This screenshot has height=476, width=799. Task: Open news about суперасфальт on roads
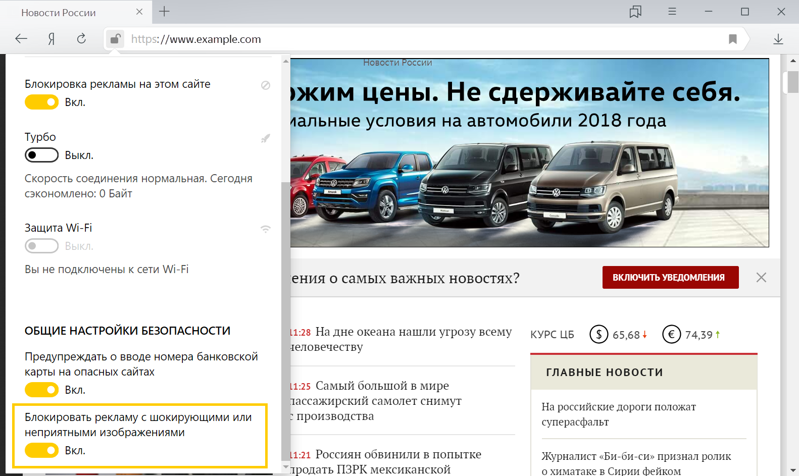pyautogui.click(x=619, y=414)
